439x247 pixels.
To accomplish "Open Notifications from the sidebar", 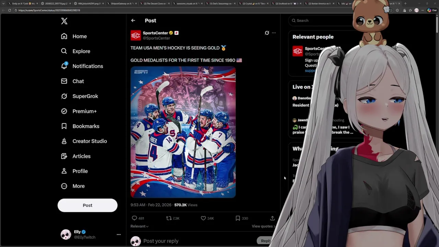I will pyautogui.click(x=82, y=66).
